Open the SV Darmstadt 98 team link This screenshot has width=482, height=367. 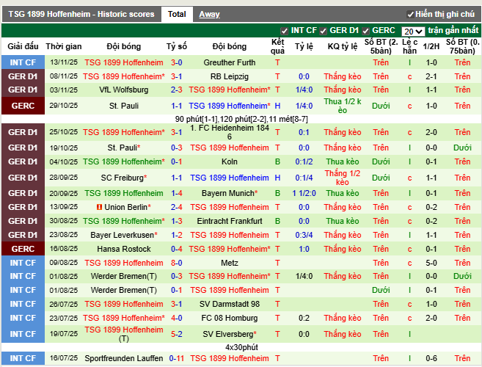[x=230, y=304]
